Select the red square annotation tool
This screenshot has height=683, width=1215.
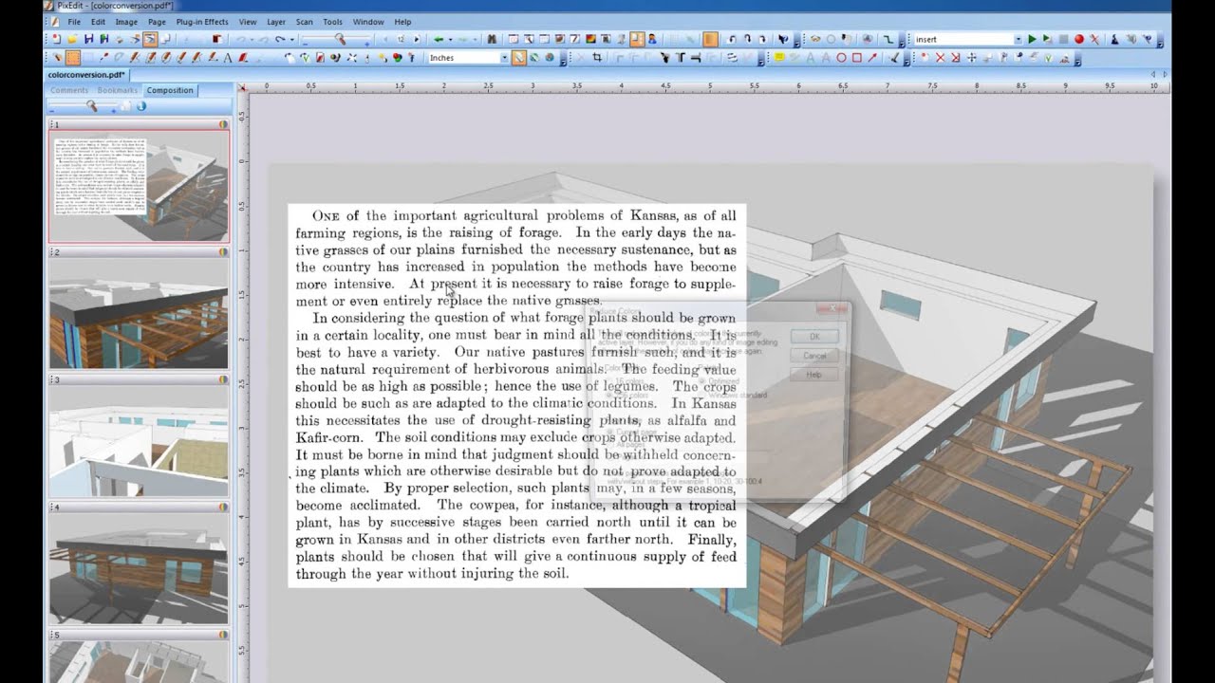(x=857, y=58)
